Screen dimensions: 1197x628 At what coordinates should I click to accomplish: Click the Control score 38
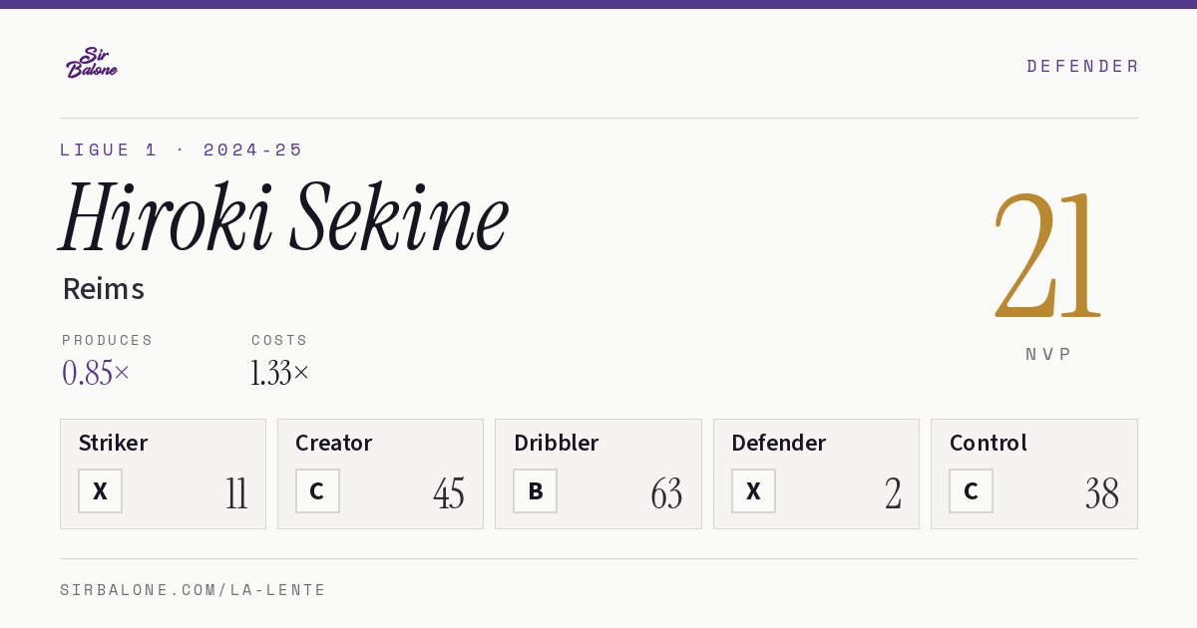[x=1102, y=493]
